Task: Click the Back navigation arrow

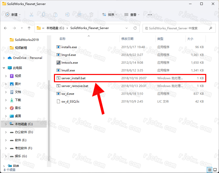Action: click(6, 28)
